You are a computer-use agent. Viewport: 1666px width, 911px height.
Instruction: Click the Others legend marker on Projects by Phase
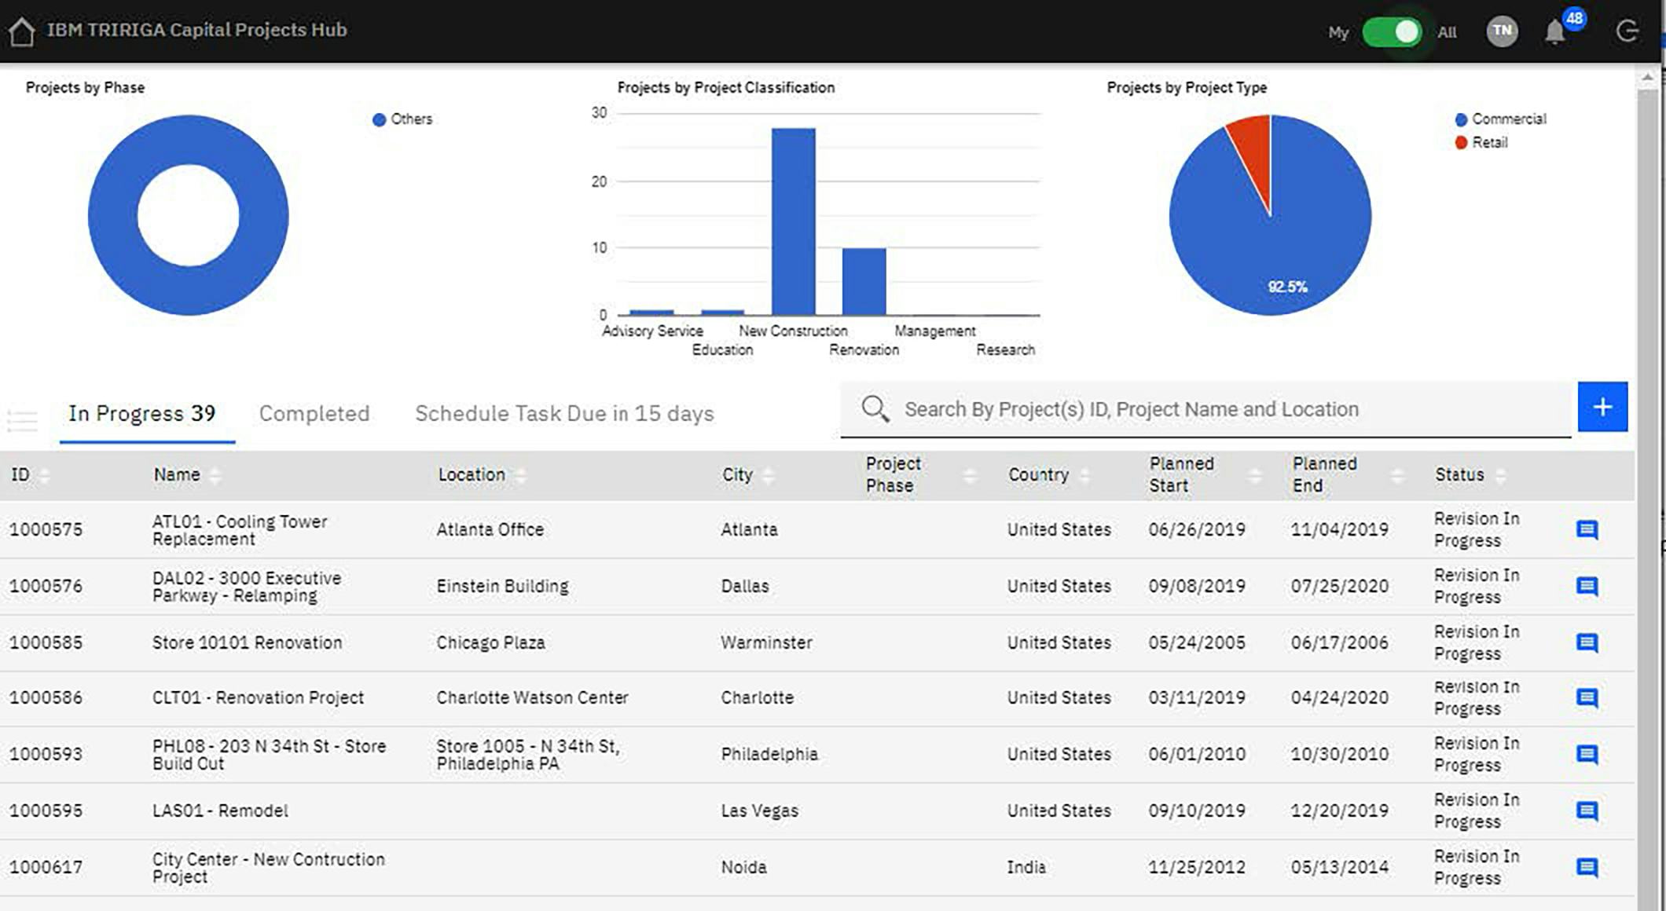tap(380, 119)
